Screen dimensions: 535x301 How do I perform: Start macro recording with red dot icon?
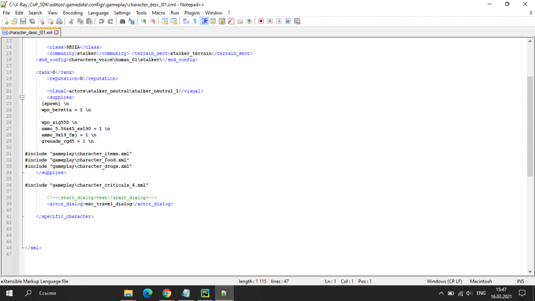pos(261,21)
